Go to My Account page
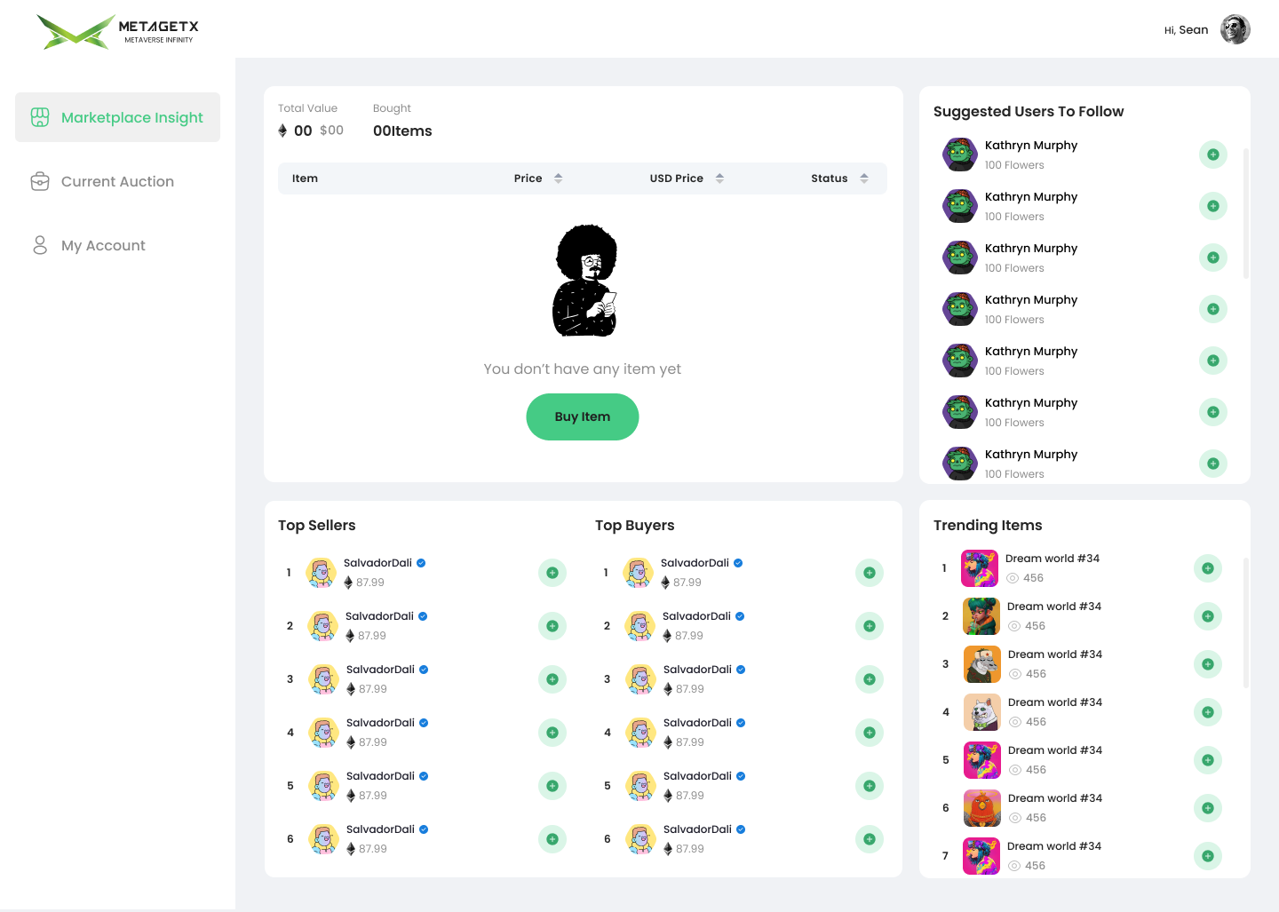 click(x=103, y=245)
